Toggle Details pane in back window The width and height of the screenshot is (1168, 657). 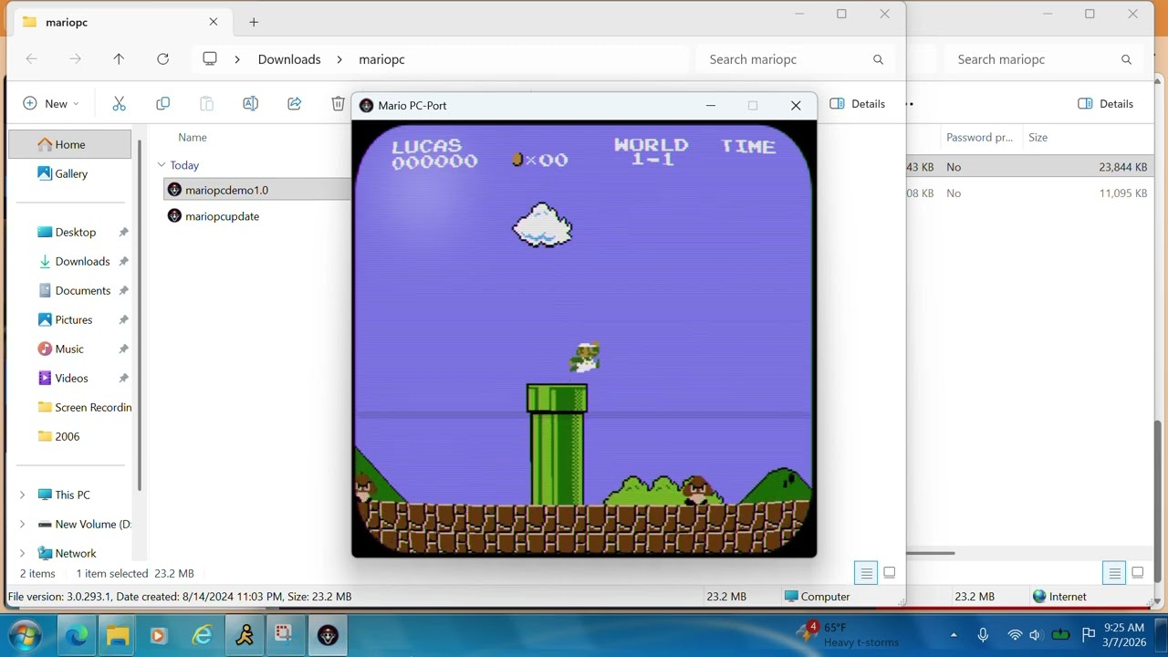tap(1105, 104)
